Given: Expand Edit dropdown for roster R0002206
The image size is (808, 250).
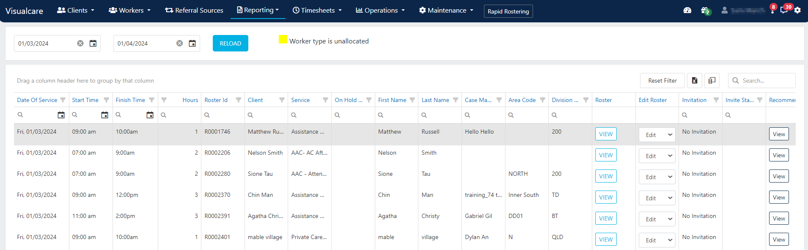Looking at the screenshot, I should [657, 156].
